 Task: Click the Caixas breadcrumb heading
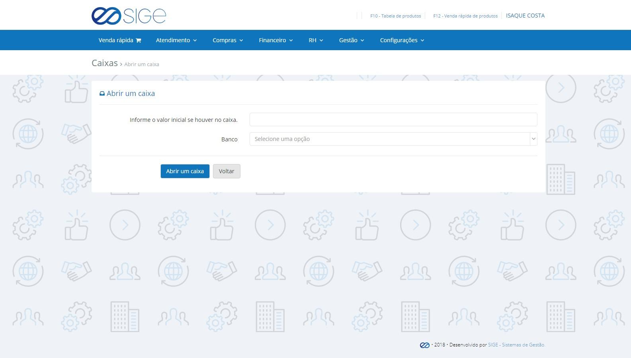(x=105, y=63)
